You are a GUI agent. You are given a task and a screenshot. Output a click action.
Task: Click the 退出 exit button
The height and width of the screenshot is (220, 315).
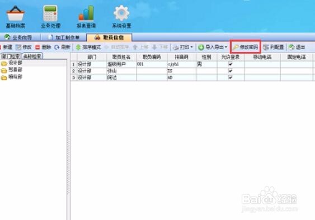point(297,47)
